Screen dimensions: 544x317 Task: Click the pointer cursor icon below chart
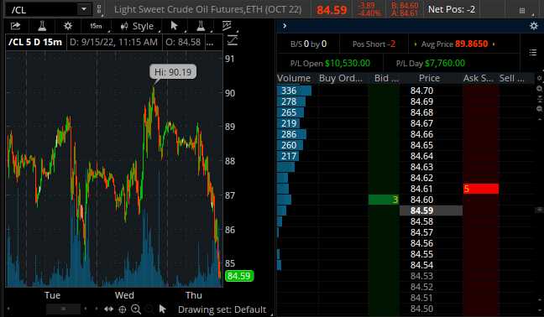pos(162,309)
